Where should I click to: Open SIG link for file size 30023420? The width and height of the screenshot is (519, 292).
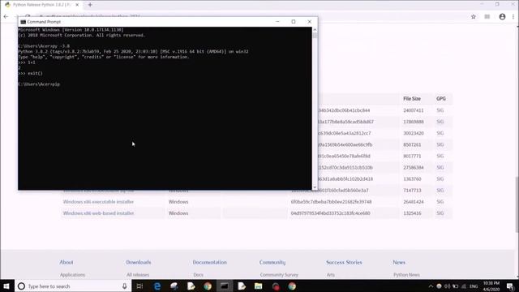tap(440, 133)
